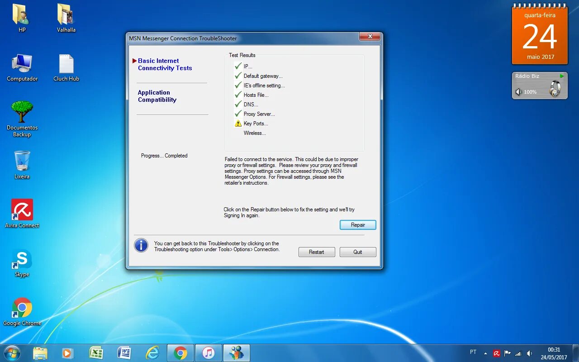
Task: Switch to Chrome in the taskbar
Action: tap(180, 353)
